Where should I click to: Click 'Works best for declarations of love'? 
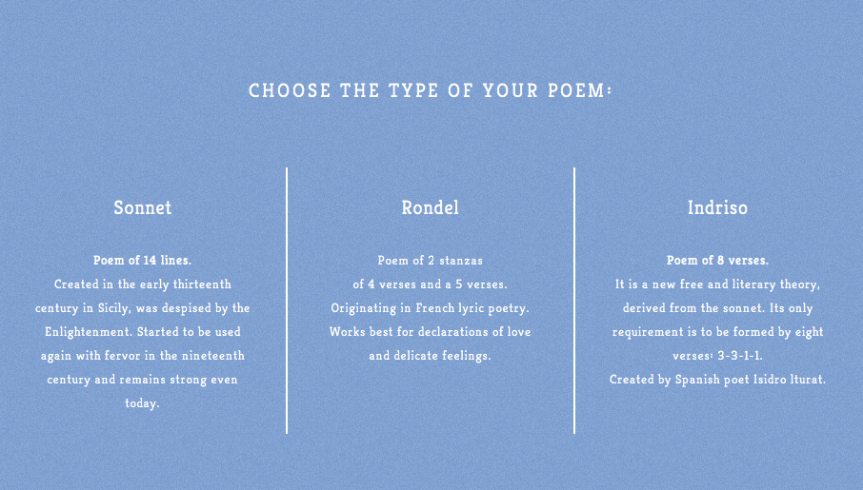(x=430, y=332)
